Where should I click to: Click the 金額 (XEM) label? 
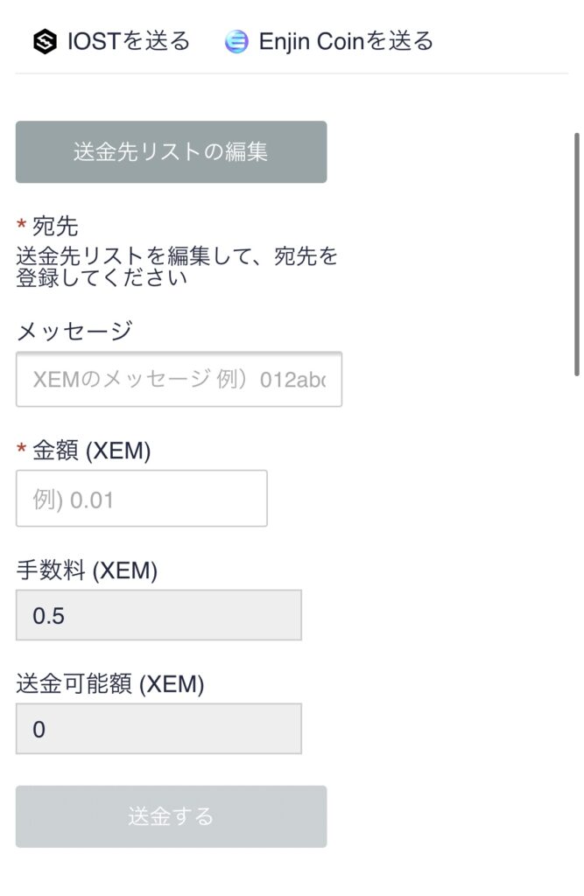pyautogui.click(x=92, y=451)
